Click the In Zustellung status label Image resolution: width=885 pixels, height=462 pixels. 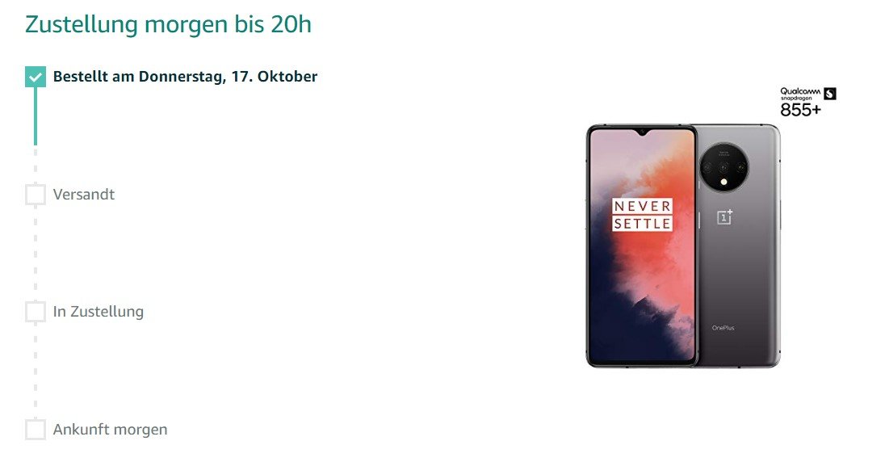[99, 312]
